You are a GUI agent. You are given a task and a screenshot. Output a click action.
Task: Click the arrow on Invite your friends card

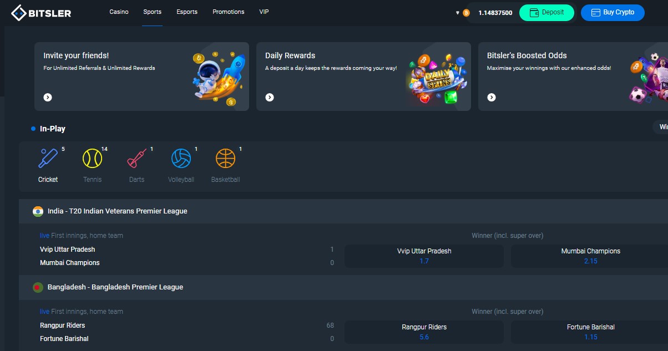[48, 97]
